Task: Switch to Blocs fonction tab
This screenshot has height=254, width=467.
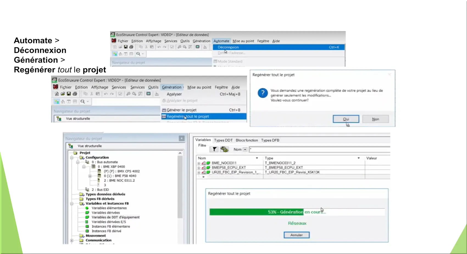Action: click(x=247, y=140)
